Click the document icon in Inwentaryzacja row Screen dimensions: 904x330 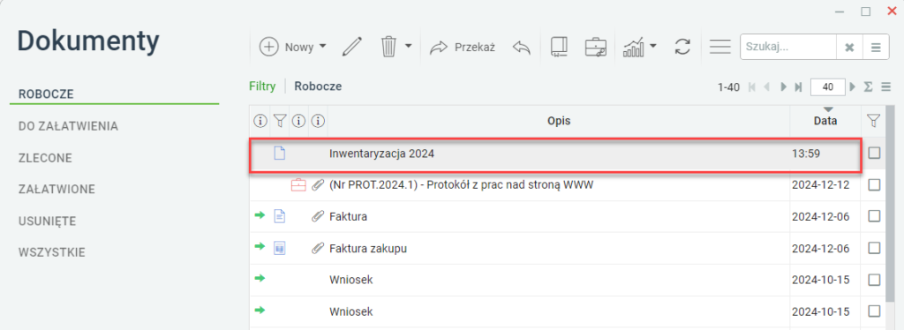pos(280,154)
